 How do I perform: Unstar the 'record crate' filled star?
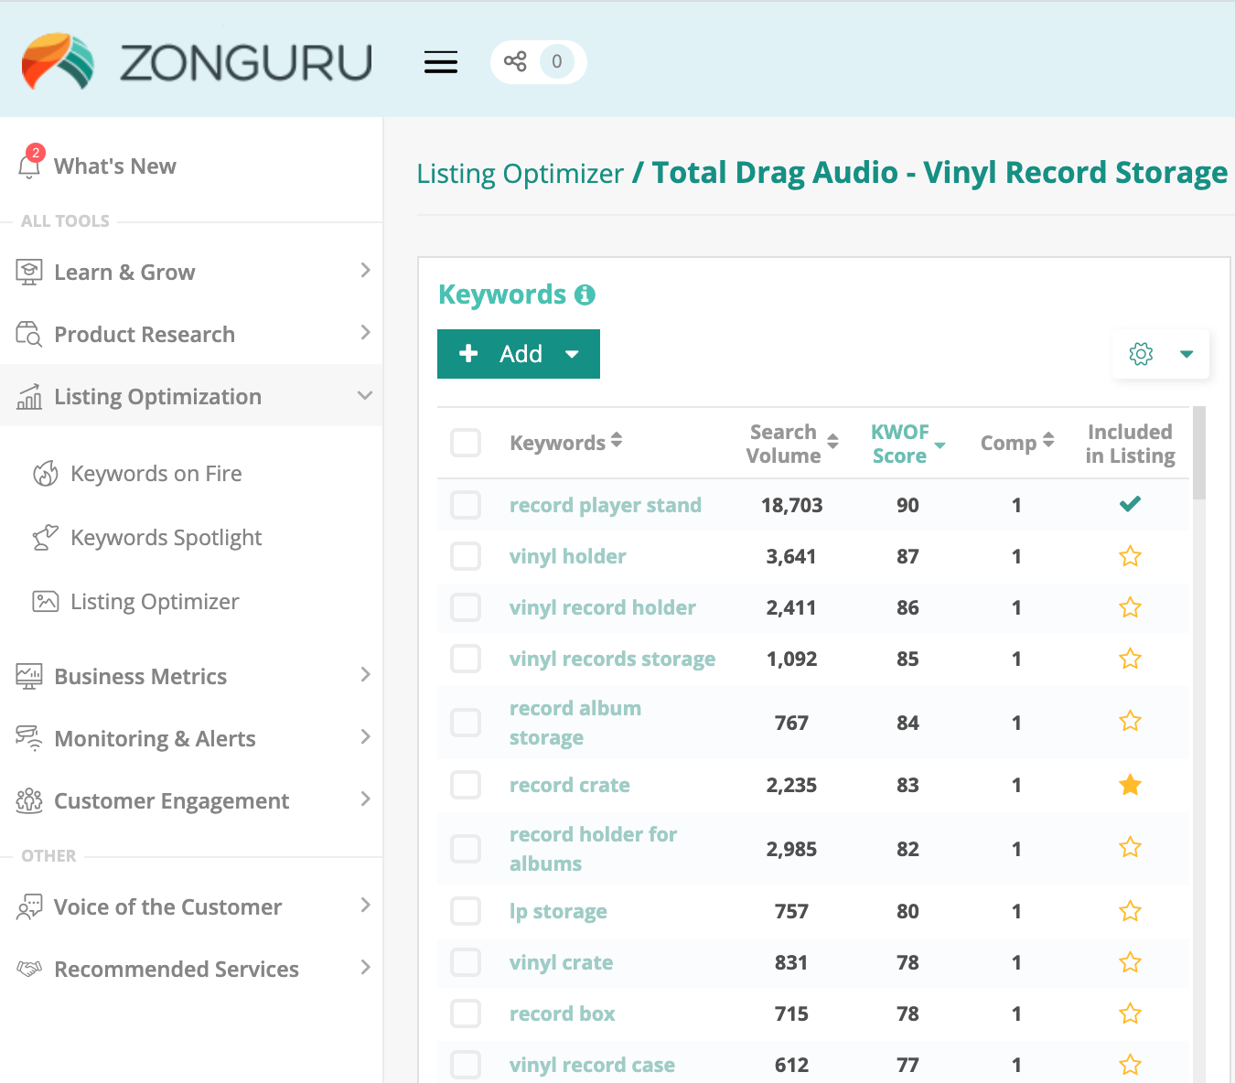(x=1130, y=785)
